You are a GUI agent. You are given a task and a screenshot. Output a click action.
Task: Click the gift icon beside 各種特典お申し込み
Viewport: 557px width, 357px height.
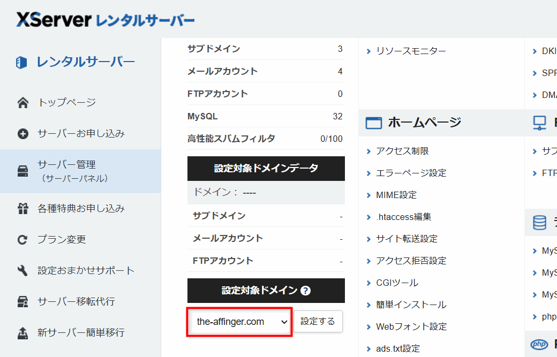[x=23, y=208]
